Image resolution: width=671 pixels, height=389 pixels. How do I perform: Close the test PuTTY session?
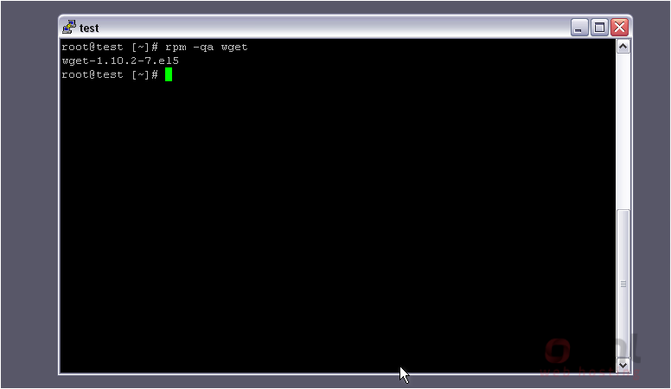tap(619, 28)
